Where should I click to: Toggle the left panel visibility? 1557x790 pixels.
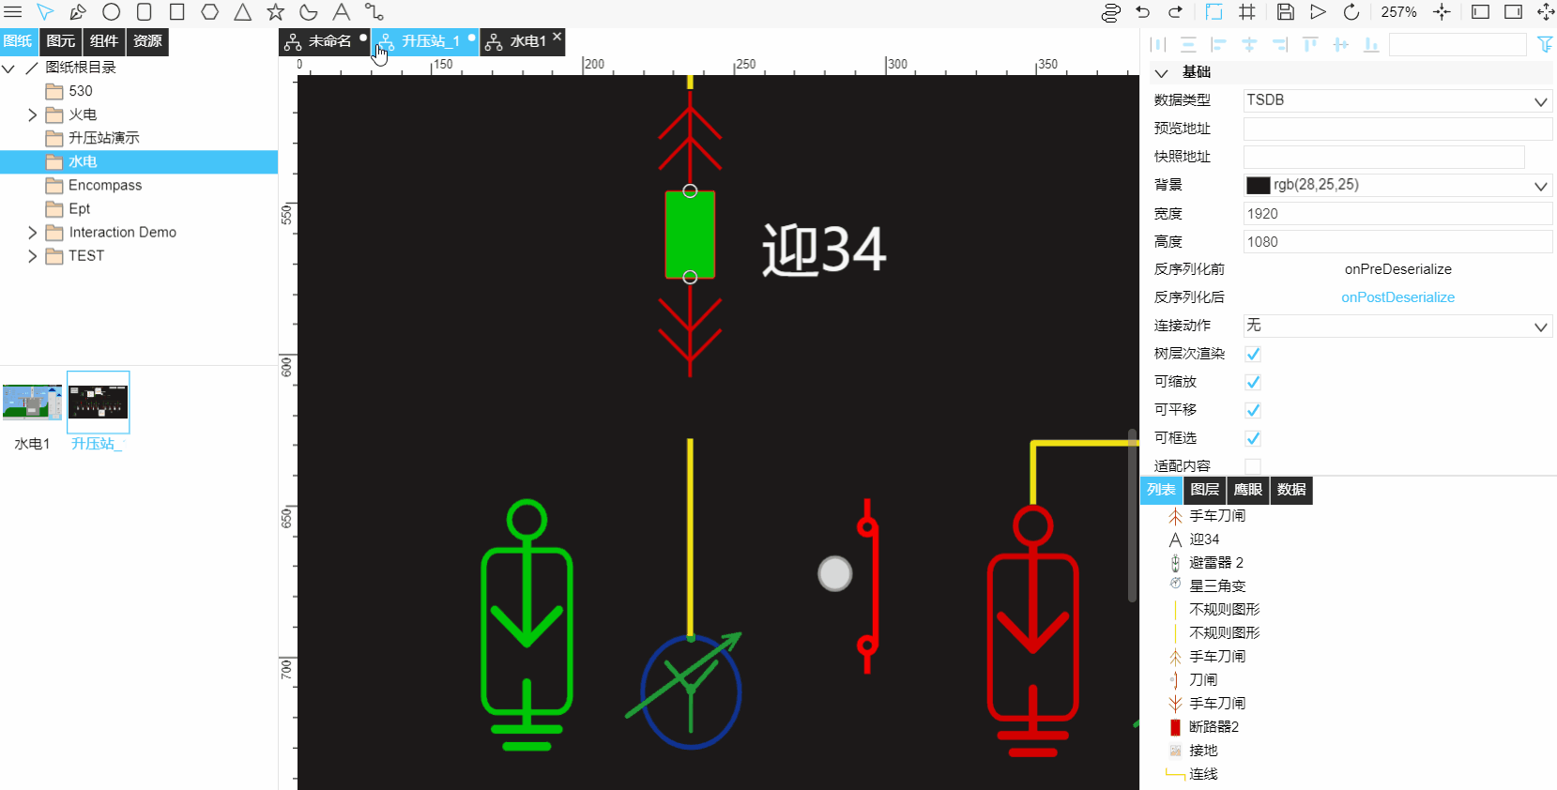(x=1480, y=12)
